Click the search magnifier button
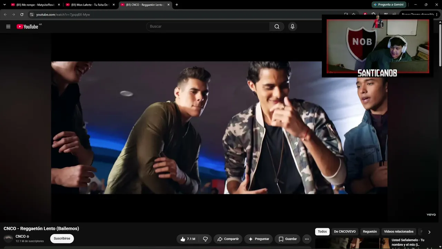The width and height of the screenshot is (442, 249). pos(277,27)
